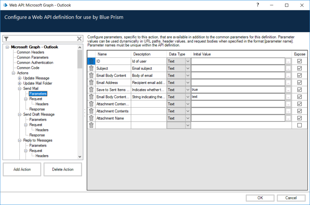Uncheck Expose checkbox for ID parameter
The height and width of the screenshot is (205, 310).
point(299,61)
